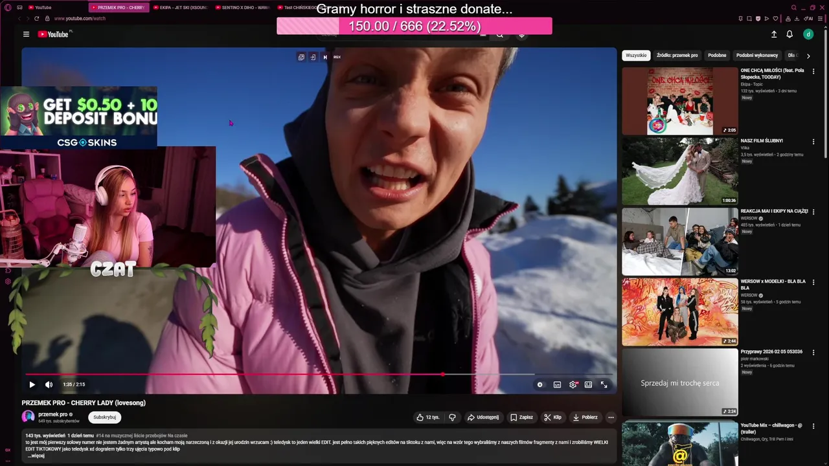Viewport: 829px width, 466px height.
Task: Click the video progress bar scrubber
Action: pyautogui.click(x=443, y=374)
